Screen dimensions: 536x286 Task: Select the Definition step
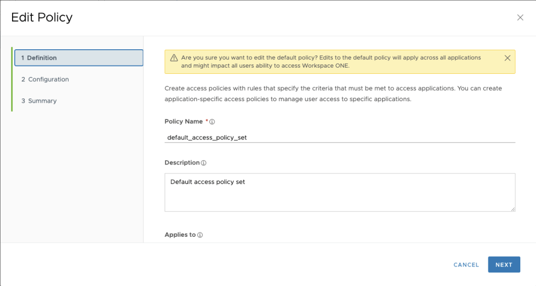(79, 58)
